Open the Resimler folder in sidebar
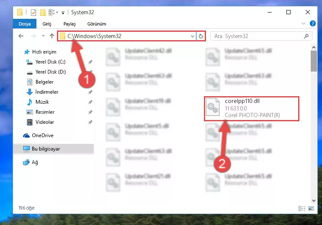Viewport: 322px width, 225px height. click(45, 112)
